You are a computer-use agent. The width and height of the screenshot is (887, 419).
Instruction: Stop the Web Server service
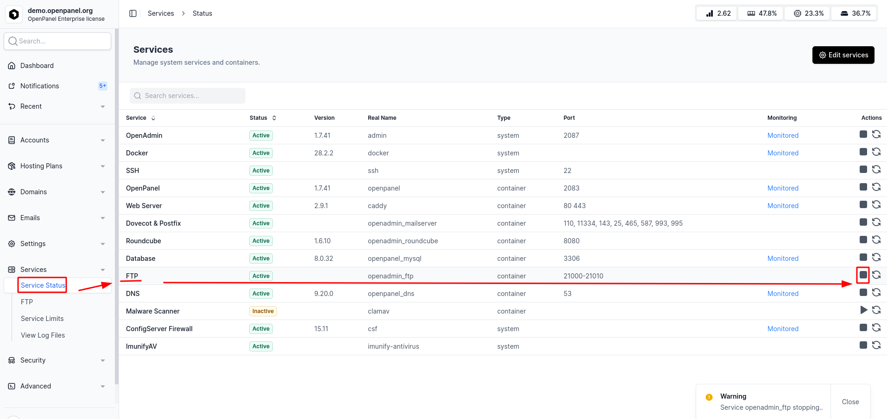tap(863, 204)
